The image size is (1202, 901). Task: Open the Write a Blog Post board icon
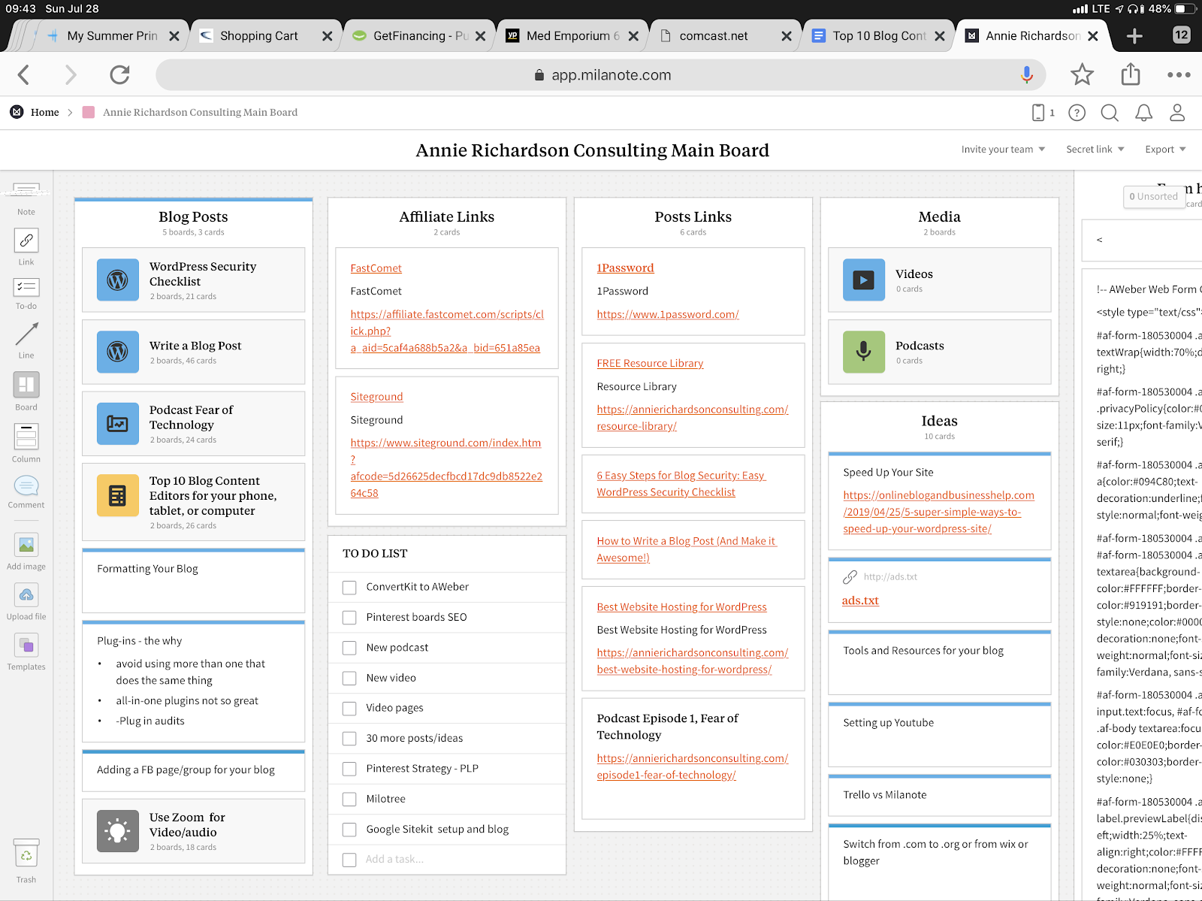tap(118, 352)
